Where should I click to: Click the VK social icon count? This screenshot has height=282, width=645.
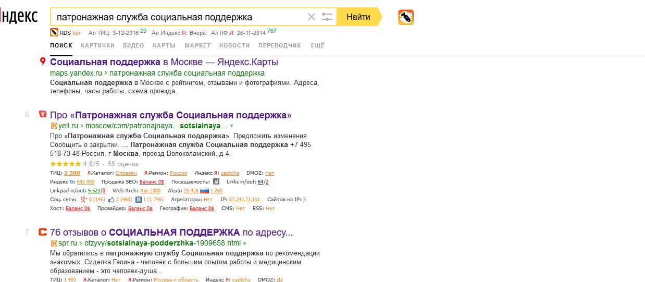(x=150, y=199)
